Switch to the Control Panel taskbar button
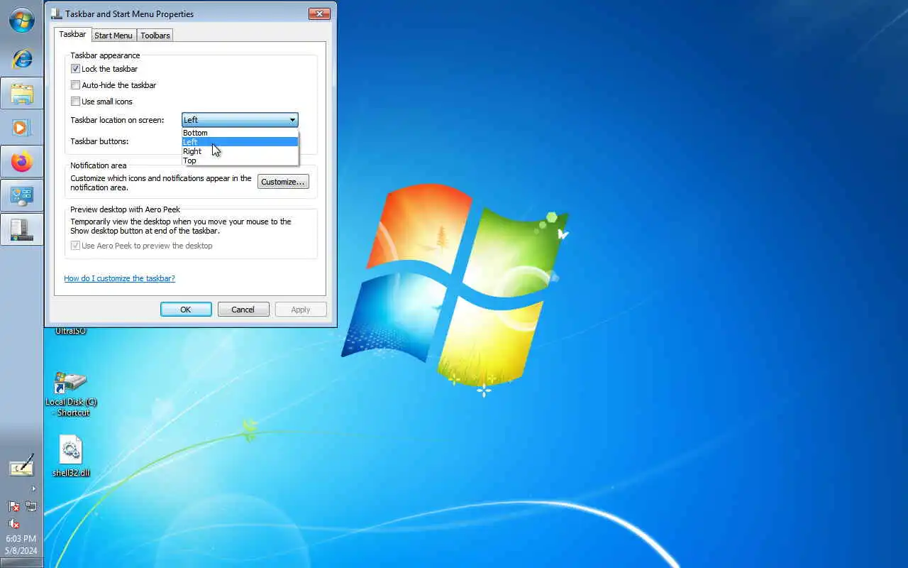The image size is (908, 568). pyautogui.click(x=21, y=196)
